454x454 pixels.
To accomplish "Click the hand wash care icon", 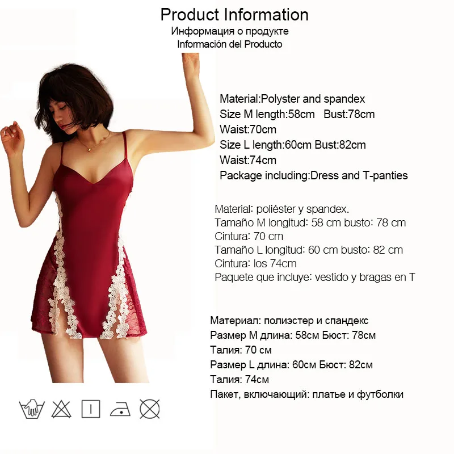I will [x=32, y=409].
